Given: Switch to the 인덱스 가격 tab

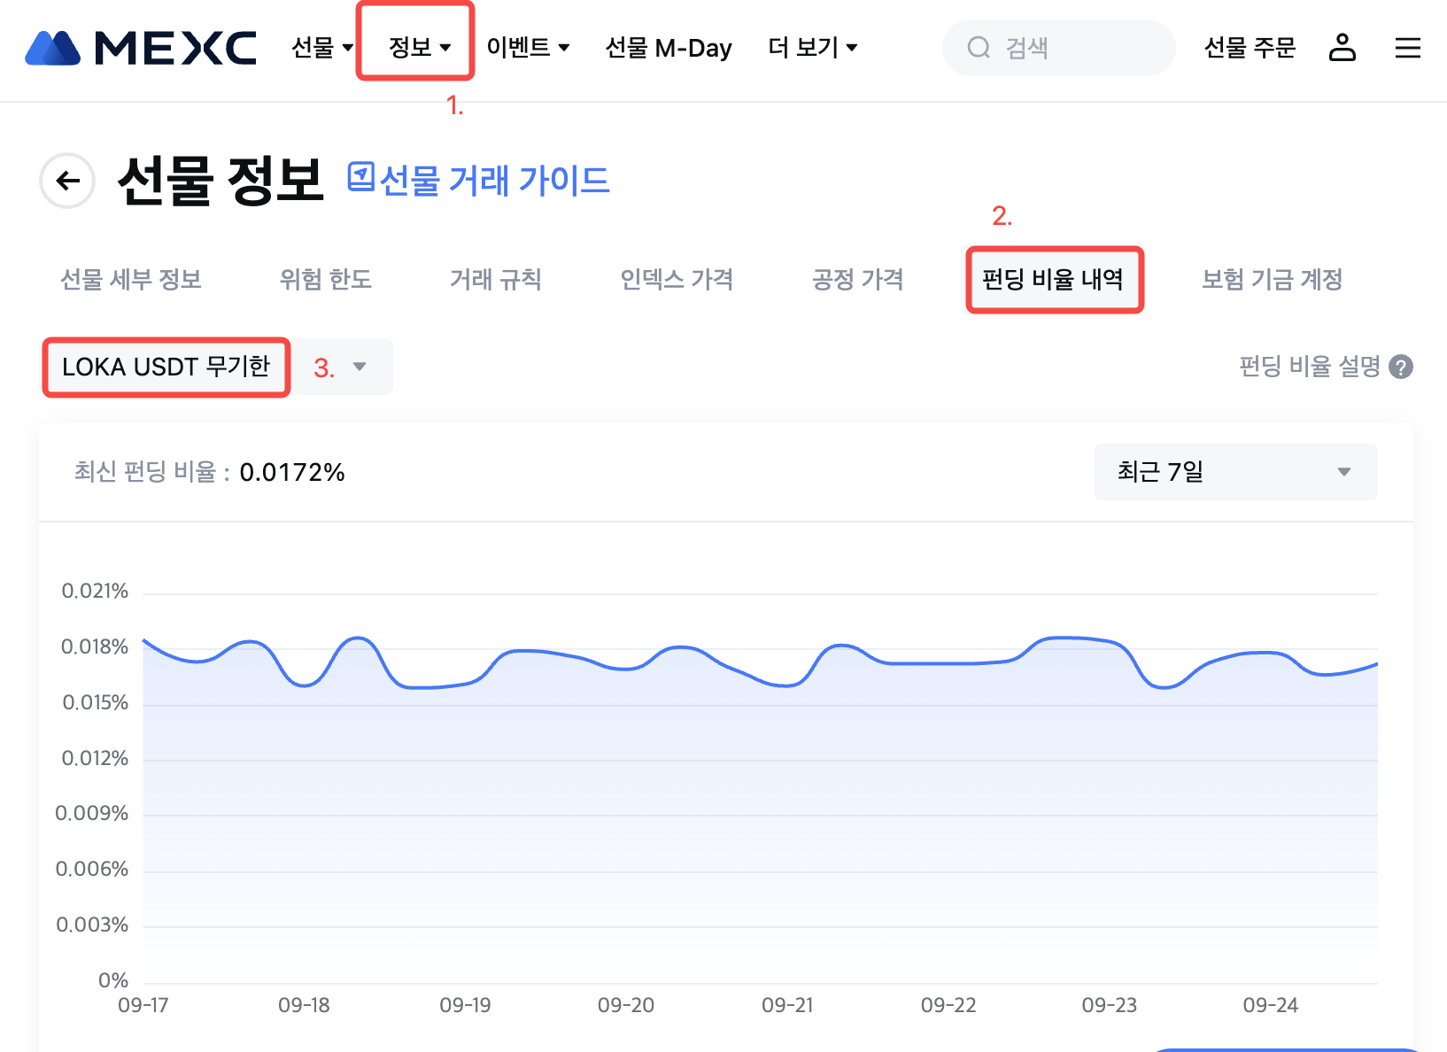Looking at the screenshot, I should point(677,280).
